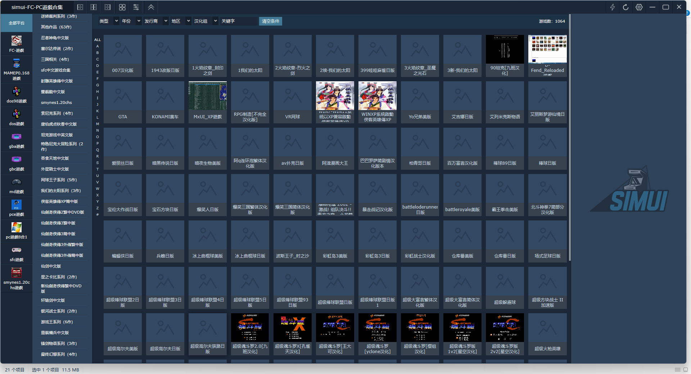Click the refresh icon in title bar
The image size is (691, 374).
[x=625, y=7]
